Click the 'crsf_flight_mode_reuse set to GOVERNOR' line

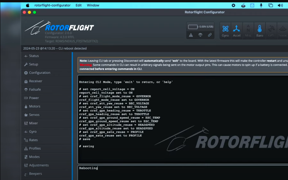click(114, 100)
